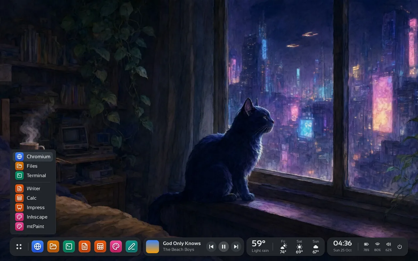Open Terminal from the launcher menu
Image resolution: width=418 pixels, height=261 pixels.
click(x=33, y=176)
